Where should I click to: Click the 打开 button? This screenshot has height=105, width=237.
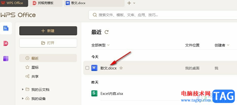(x=48, y=43)
